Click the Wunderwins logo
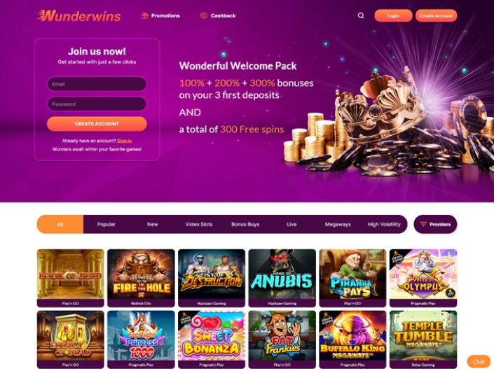Screen dimensions: 494x371 pyautogui.click(x=78, y=15)
